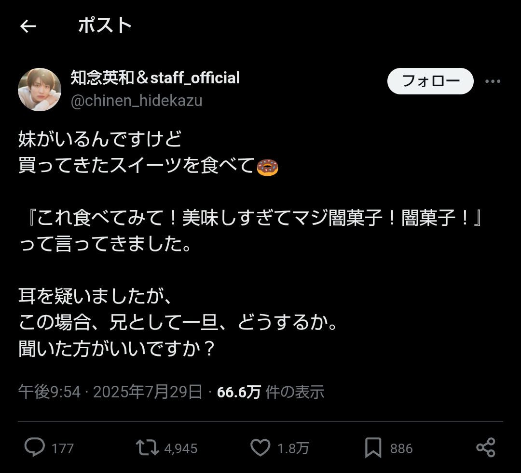The height and width of the screenshot is (473, 521).
Task: Bookmark this post with the bookmark icon
Action: pos(373,448)
